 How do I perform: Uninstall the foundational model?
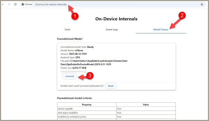point(70,76)
